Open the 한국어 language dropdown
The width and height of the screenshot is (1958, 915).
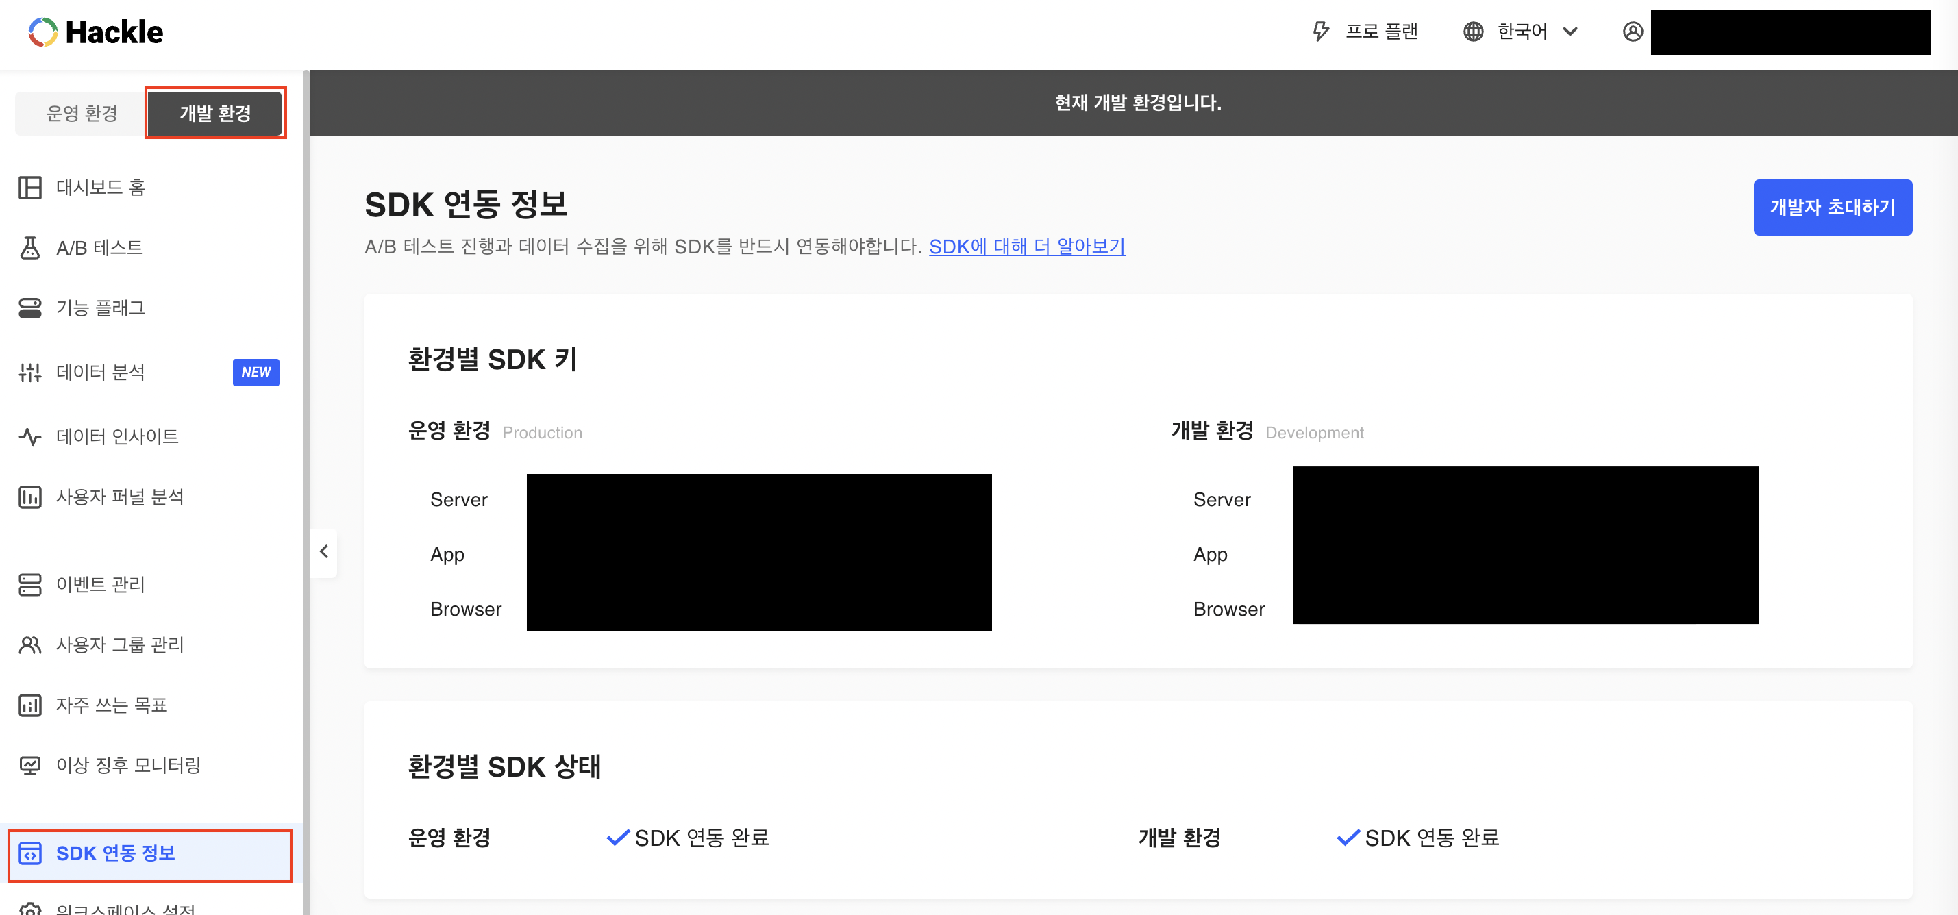coord(1522,32)
